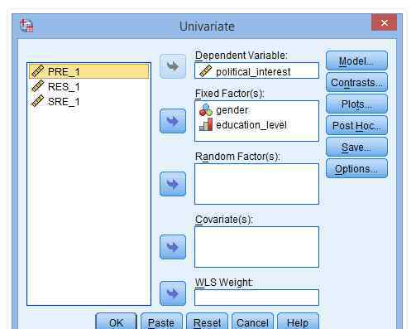Click the Reset button
Screen dimensions: 416x329
(207, 322)
